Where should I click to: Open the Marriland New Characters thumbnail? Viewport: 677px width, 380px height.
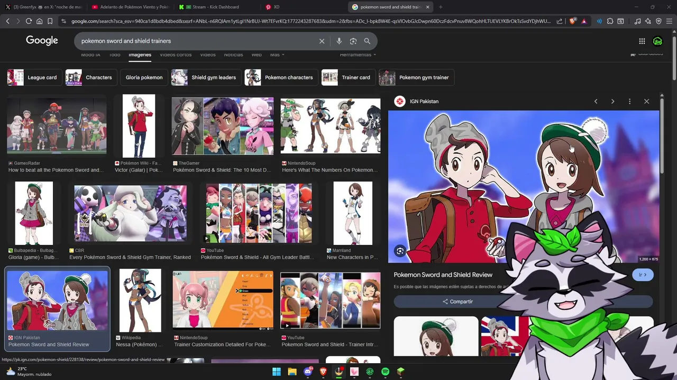pyautogui.click(x=353, y=213)
